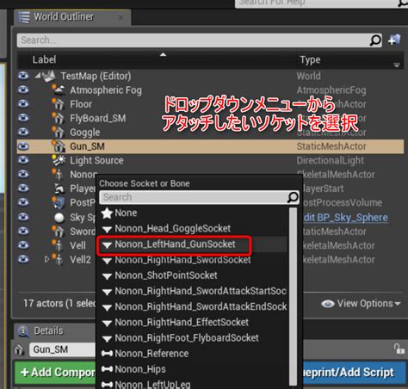408x389 pixels.
Task: Hide the Floor actor via eye icon
Action: coord(23,104)
